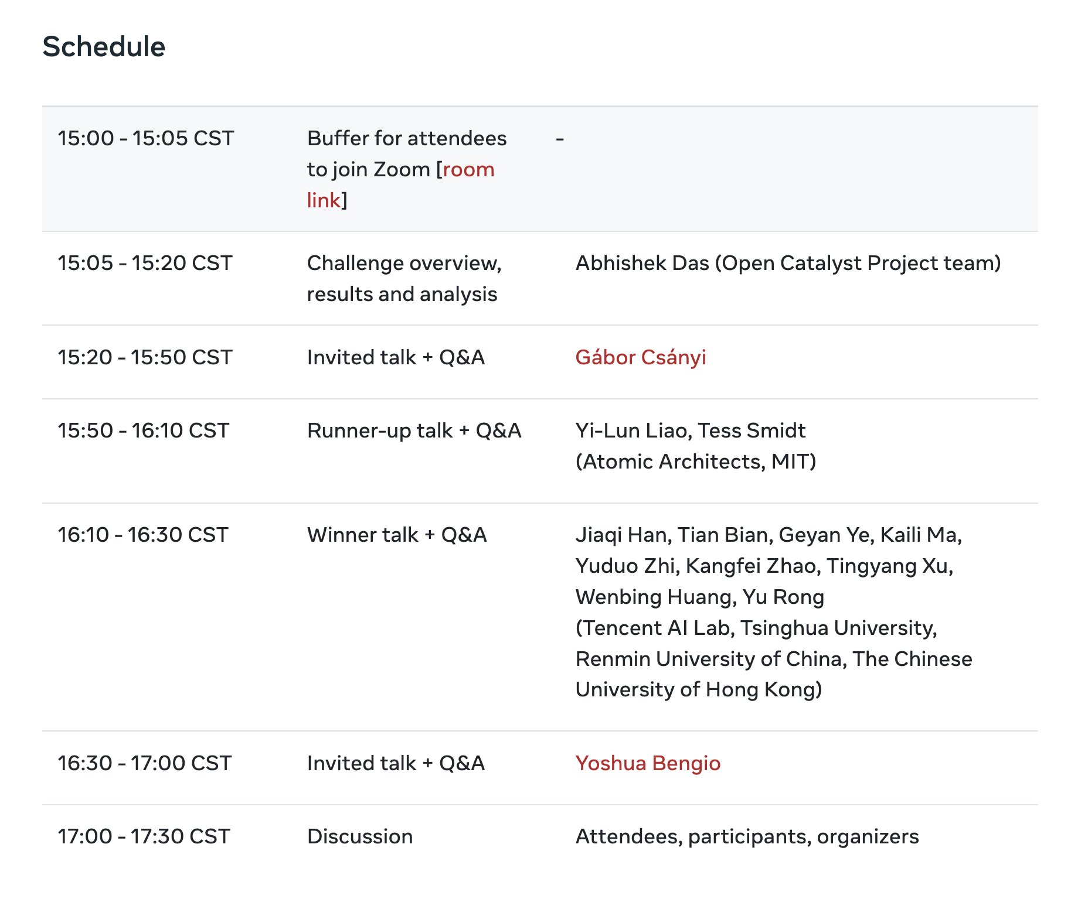
Task: Click the Schedule heading
Action: coord(104,47)
